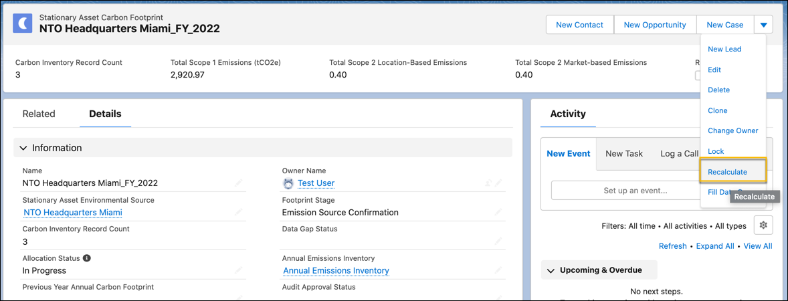Viewport: 788px width, 301px height.
Task: Select the Details tab
Action: point(105,114)
